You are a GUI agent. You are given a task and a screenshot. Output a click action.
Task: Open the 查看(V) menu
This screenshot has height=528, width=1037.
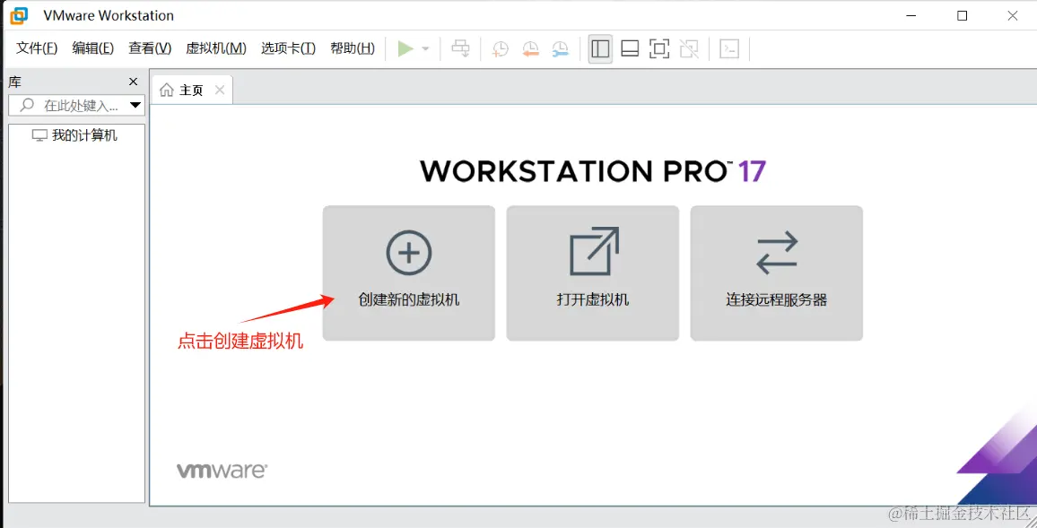pyautogui.click(x=150, y=48)
